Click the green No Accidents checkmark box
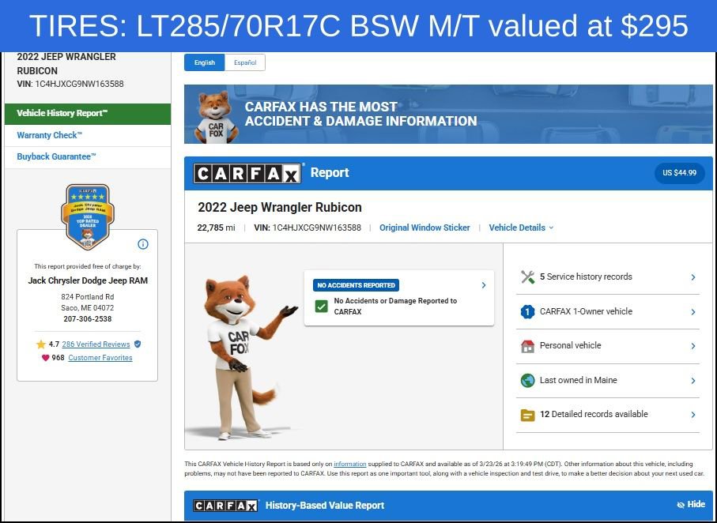 [321, 306]
